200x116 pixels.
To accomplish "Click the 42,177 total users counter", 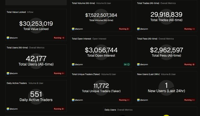I will tap(36, 59).
